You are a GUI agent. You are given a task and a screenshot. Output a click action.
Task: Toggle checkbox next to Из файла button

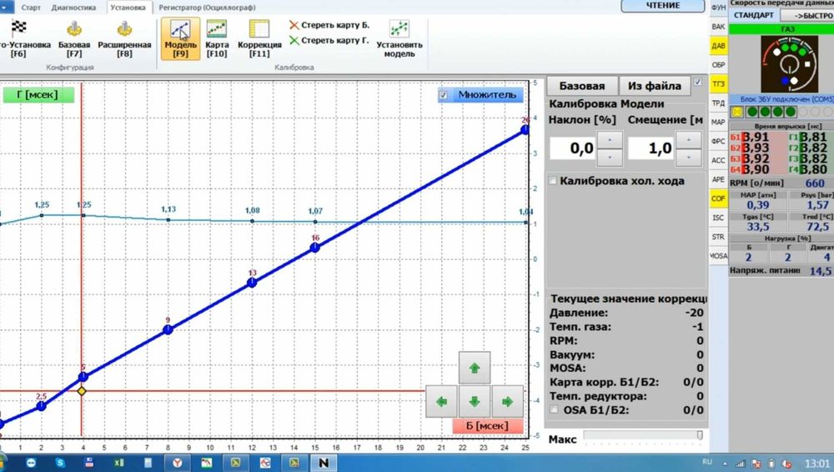coord(697,82)
